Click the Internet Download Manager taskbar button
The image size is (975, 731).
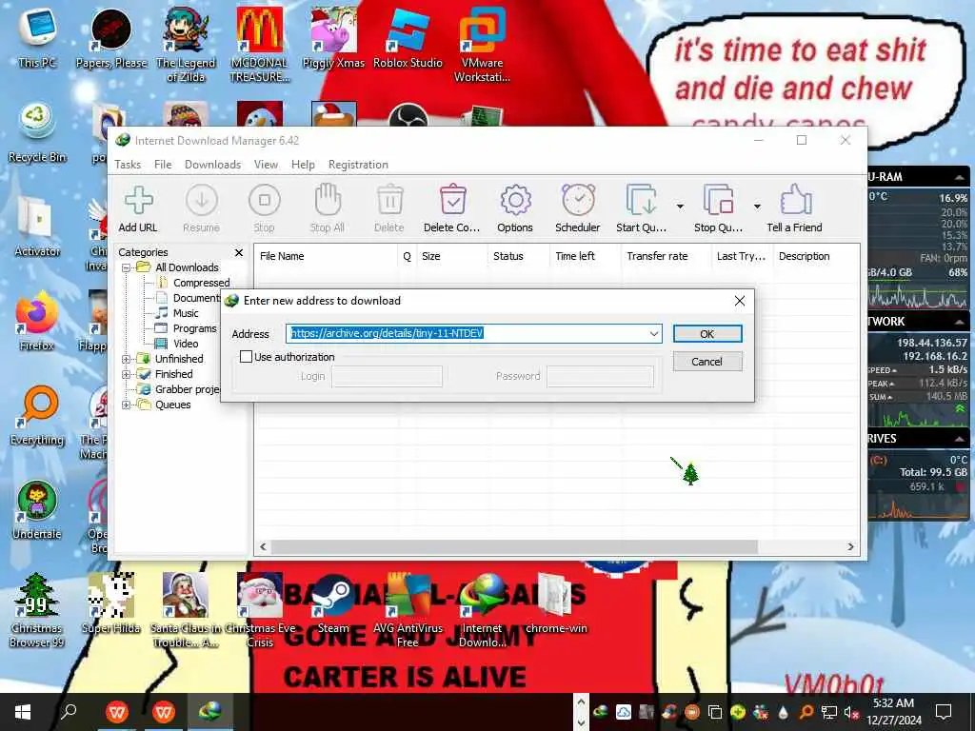(x=210, y=712)
